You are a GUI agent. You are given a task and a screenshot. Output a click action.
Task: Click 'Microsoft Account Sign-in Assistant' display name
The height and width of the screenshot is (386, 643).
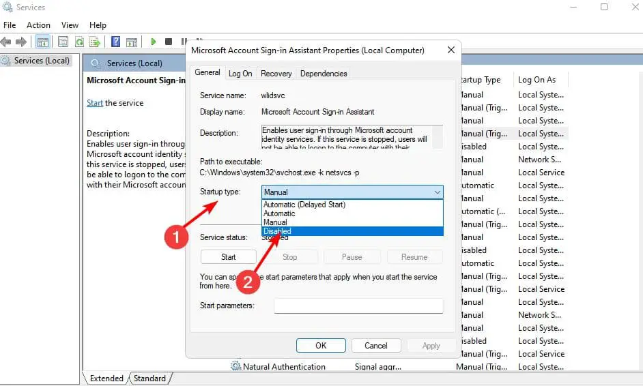point(318,112)
